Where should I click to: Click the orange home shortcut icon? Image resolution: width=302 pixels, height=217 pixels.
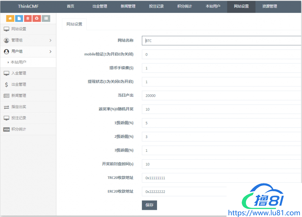10,18
